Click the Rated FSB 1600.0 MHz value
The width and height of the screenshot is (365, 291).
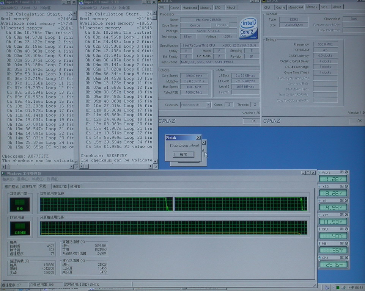[194, 92]
